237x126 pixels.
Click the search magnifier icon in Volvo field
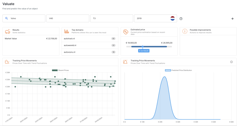(x=7, y=18)
